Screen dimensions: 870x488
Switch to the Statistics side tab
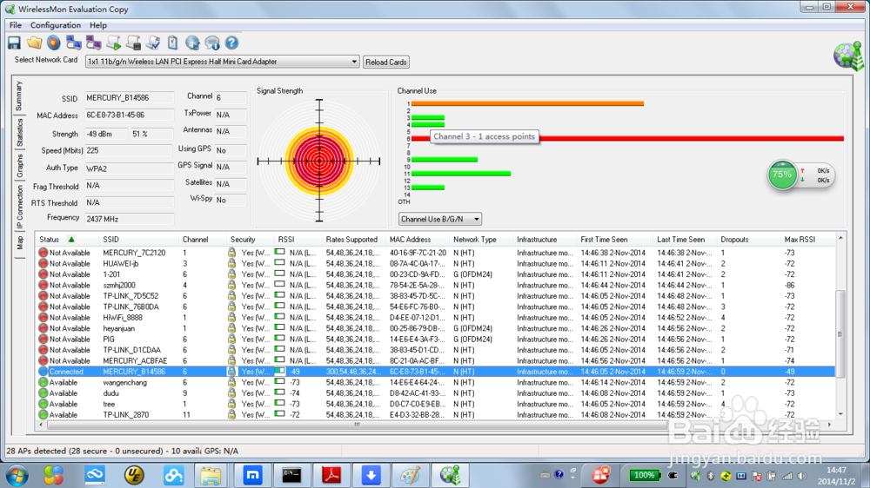pos(19,133)
